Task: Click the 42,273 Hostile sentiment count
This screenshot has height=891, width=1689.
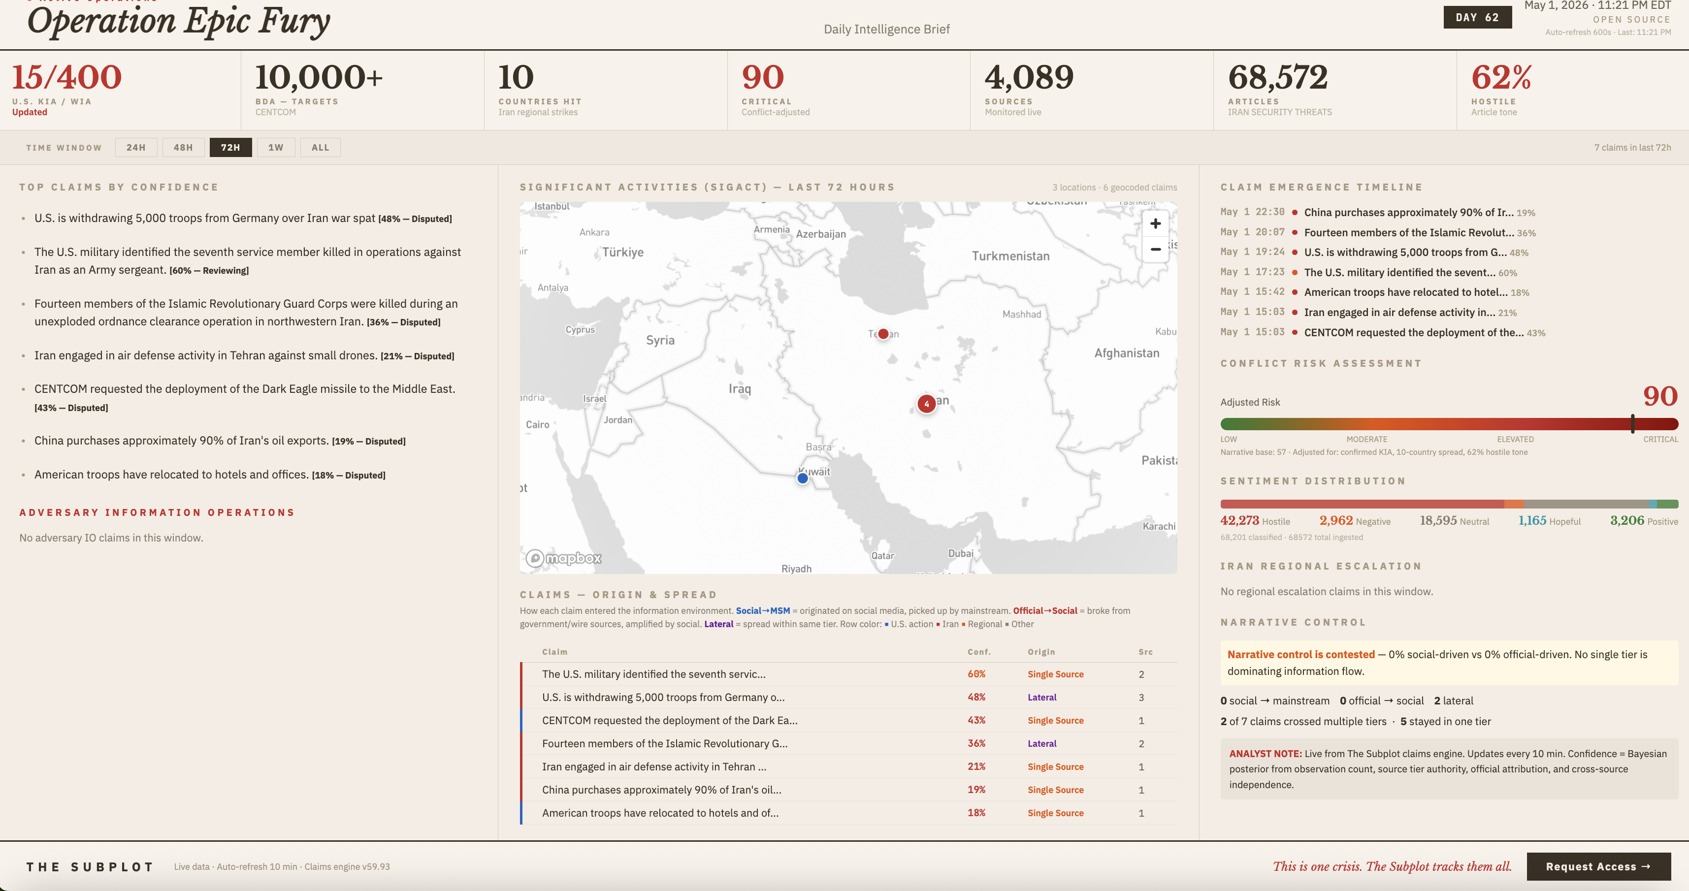Action: 1255,520
